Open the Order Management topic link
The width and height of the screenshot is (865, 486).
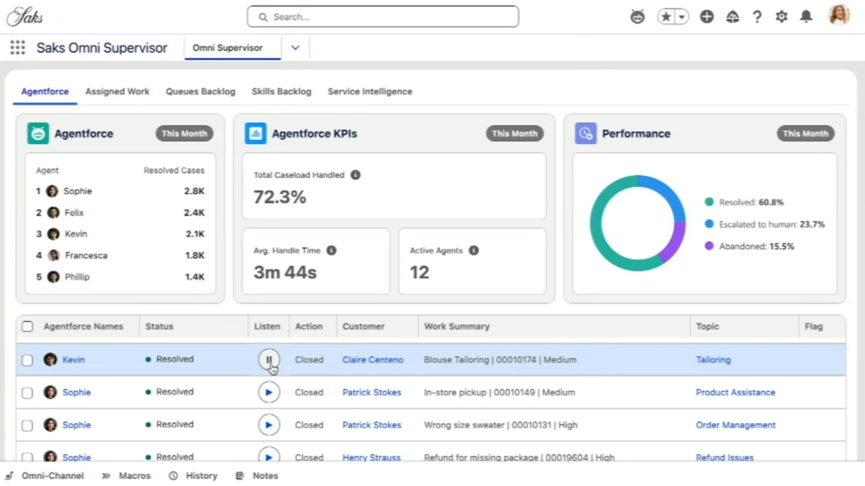(735, 425)
